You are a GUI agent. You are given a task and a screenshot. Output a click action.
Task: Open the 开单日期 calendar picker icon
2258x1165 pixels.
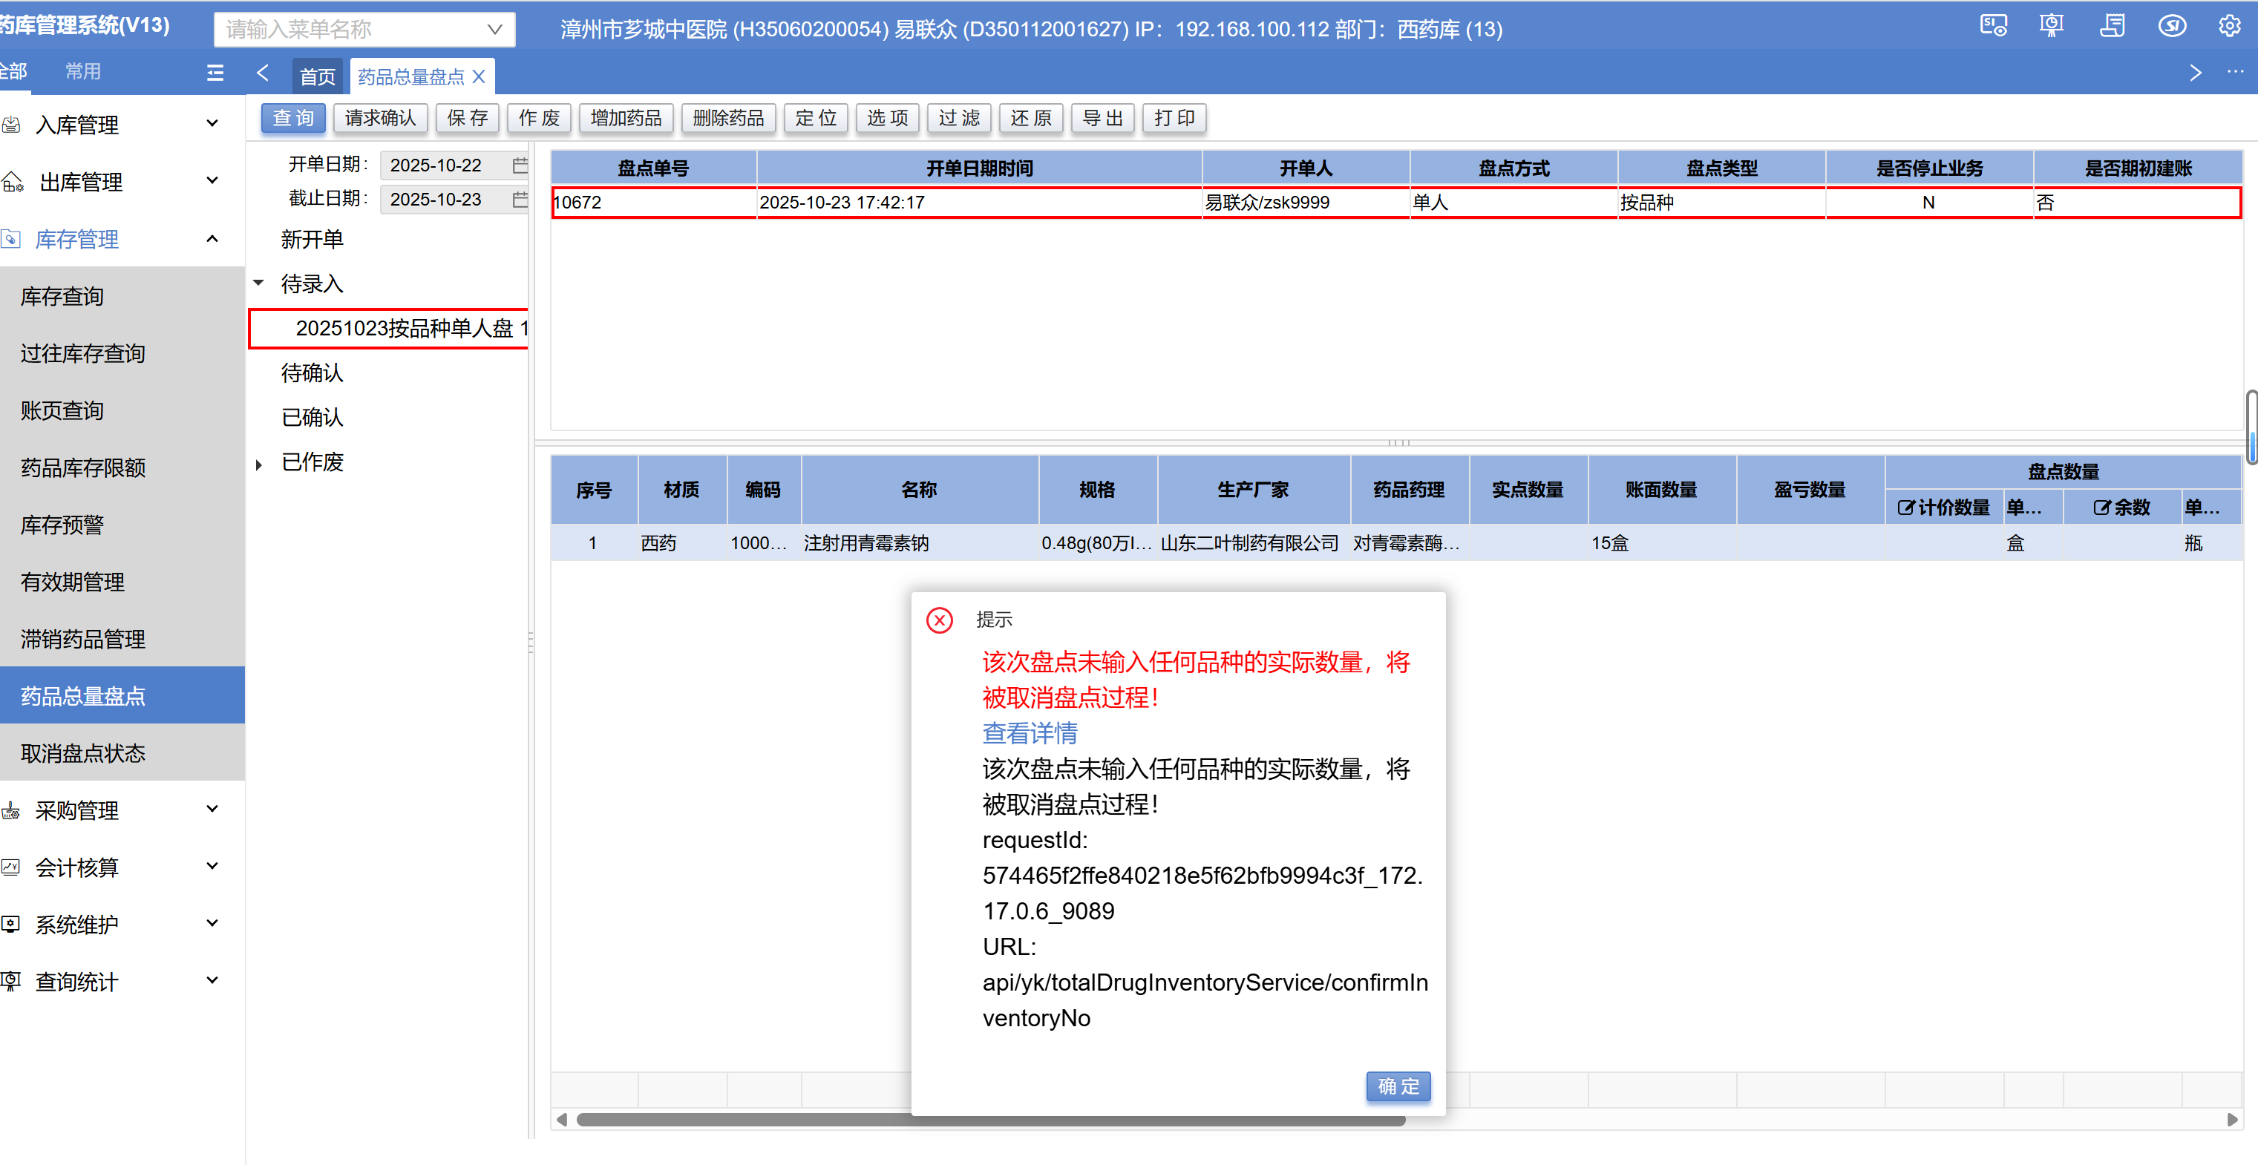[519, 165]
